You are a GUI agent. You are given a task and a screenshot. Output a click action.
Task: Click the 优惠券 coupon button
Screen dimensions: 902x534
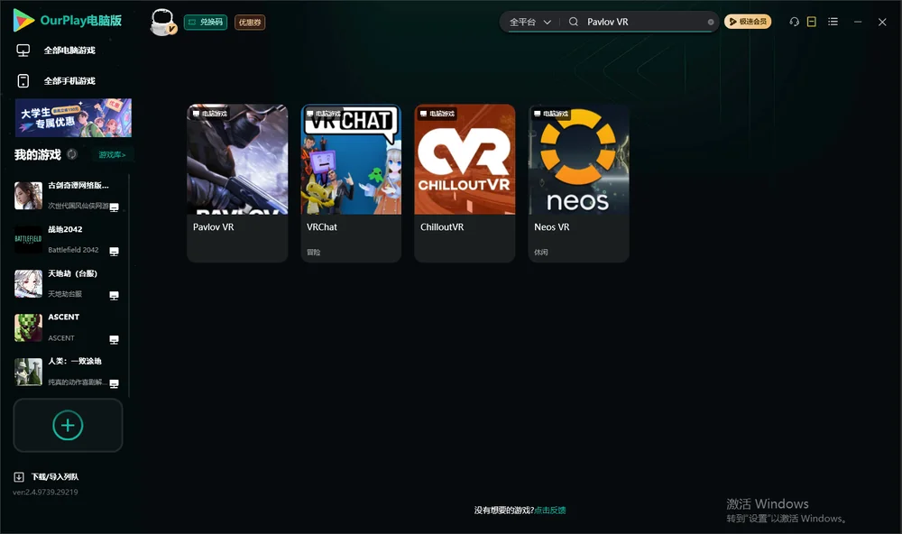(250, 22)
